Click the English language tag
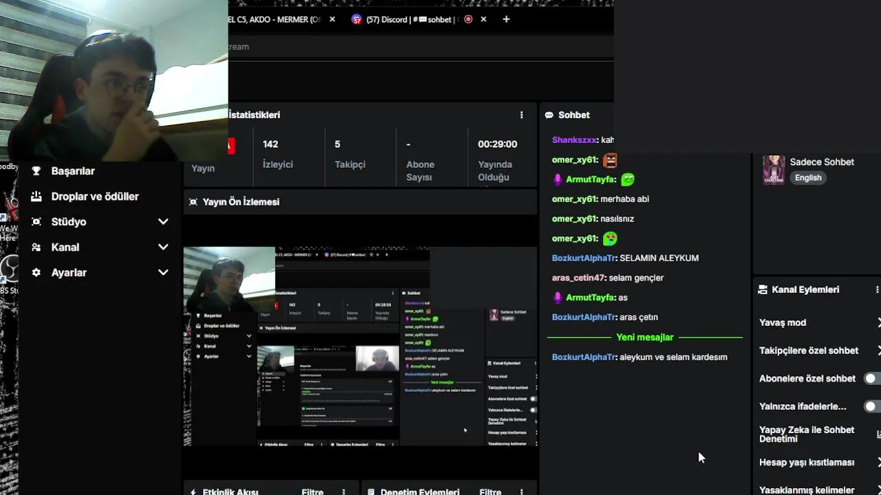The image size is (881, 495). (x=808, y=177)
